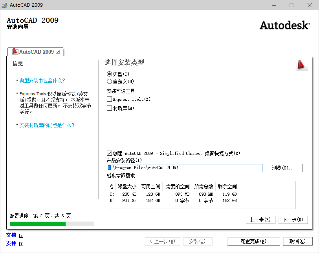The width and height of the screenshot is (319, 253).
Task: Open the "典型安装中包含什么?" help link
Action: point(42,80)
